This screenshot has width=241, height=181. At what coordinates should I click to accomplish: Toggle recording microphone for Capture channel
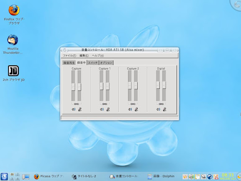(79, 109)
